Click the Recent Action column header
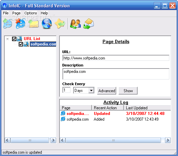 point(108,108)
